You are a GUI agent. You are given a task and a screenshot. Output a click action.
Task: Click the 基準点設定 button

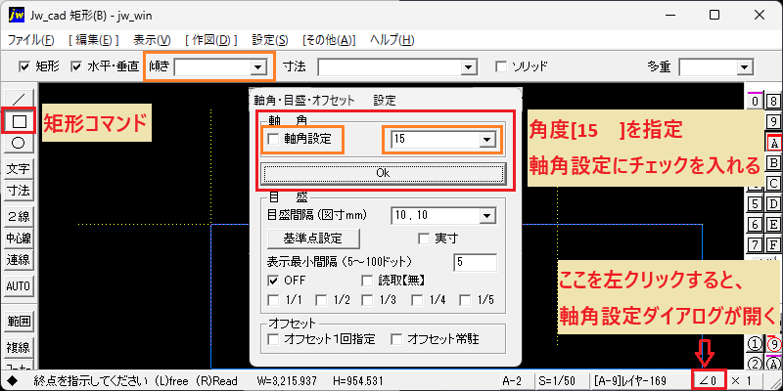313,239
